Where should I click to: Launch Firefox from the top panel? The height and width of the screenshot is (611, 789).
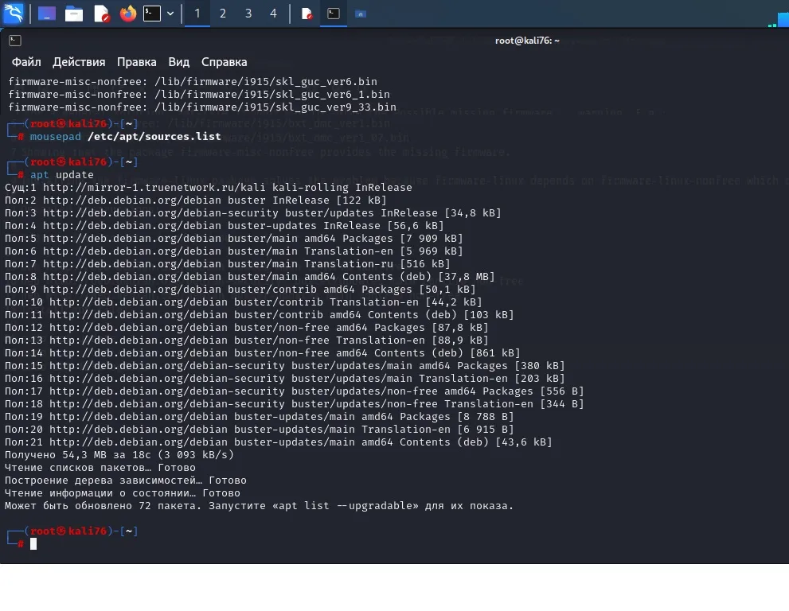point(127,14)
